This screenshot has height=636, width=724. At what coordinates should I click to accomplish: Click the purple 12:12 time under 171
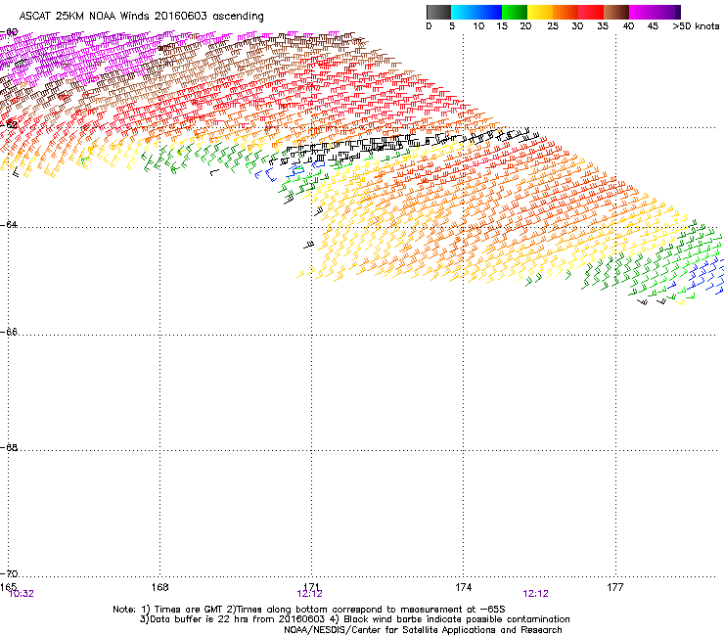point(309,594)
